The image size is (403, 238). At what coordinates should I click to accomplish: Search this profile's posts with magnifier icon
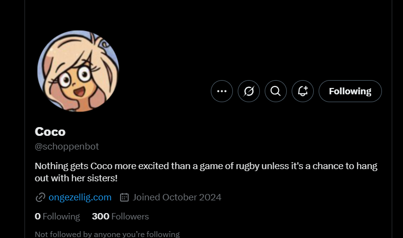click(276, 91)
